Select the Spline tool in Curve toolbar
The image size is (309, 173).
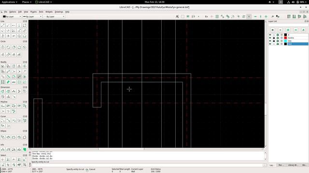click(19, 121)
